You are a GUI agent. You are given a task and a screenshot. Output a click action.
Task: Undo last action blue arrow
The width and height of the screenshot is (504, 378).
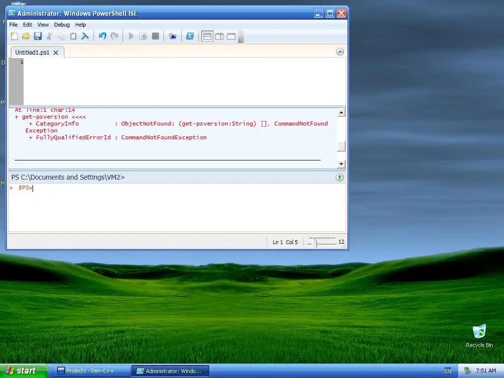pos(102,36)
